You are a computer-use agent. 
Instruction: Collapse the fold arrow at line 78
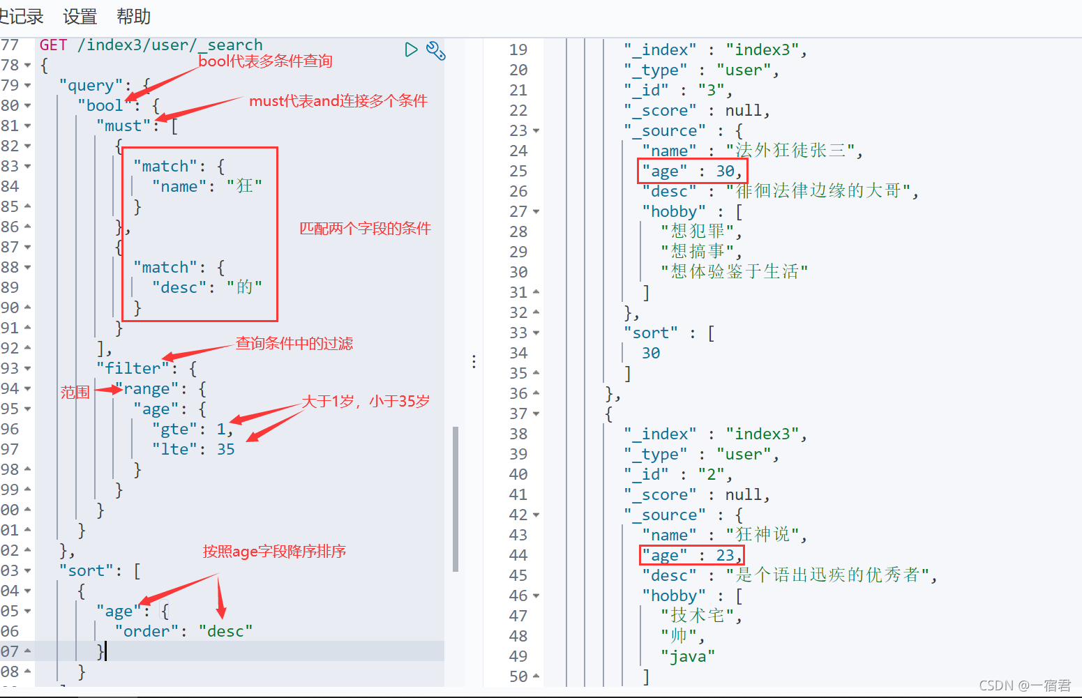tap(27, 65)
